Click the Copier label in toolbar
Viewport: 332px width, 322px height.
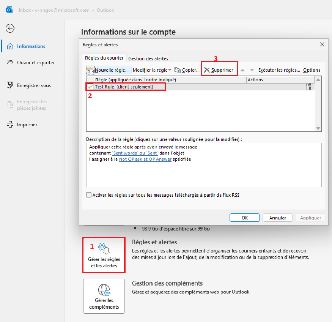pyautogui.click(x=190, y=70)
